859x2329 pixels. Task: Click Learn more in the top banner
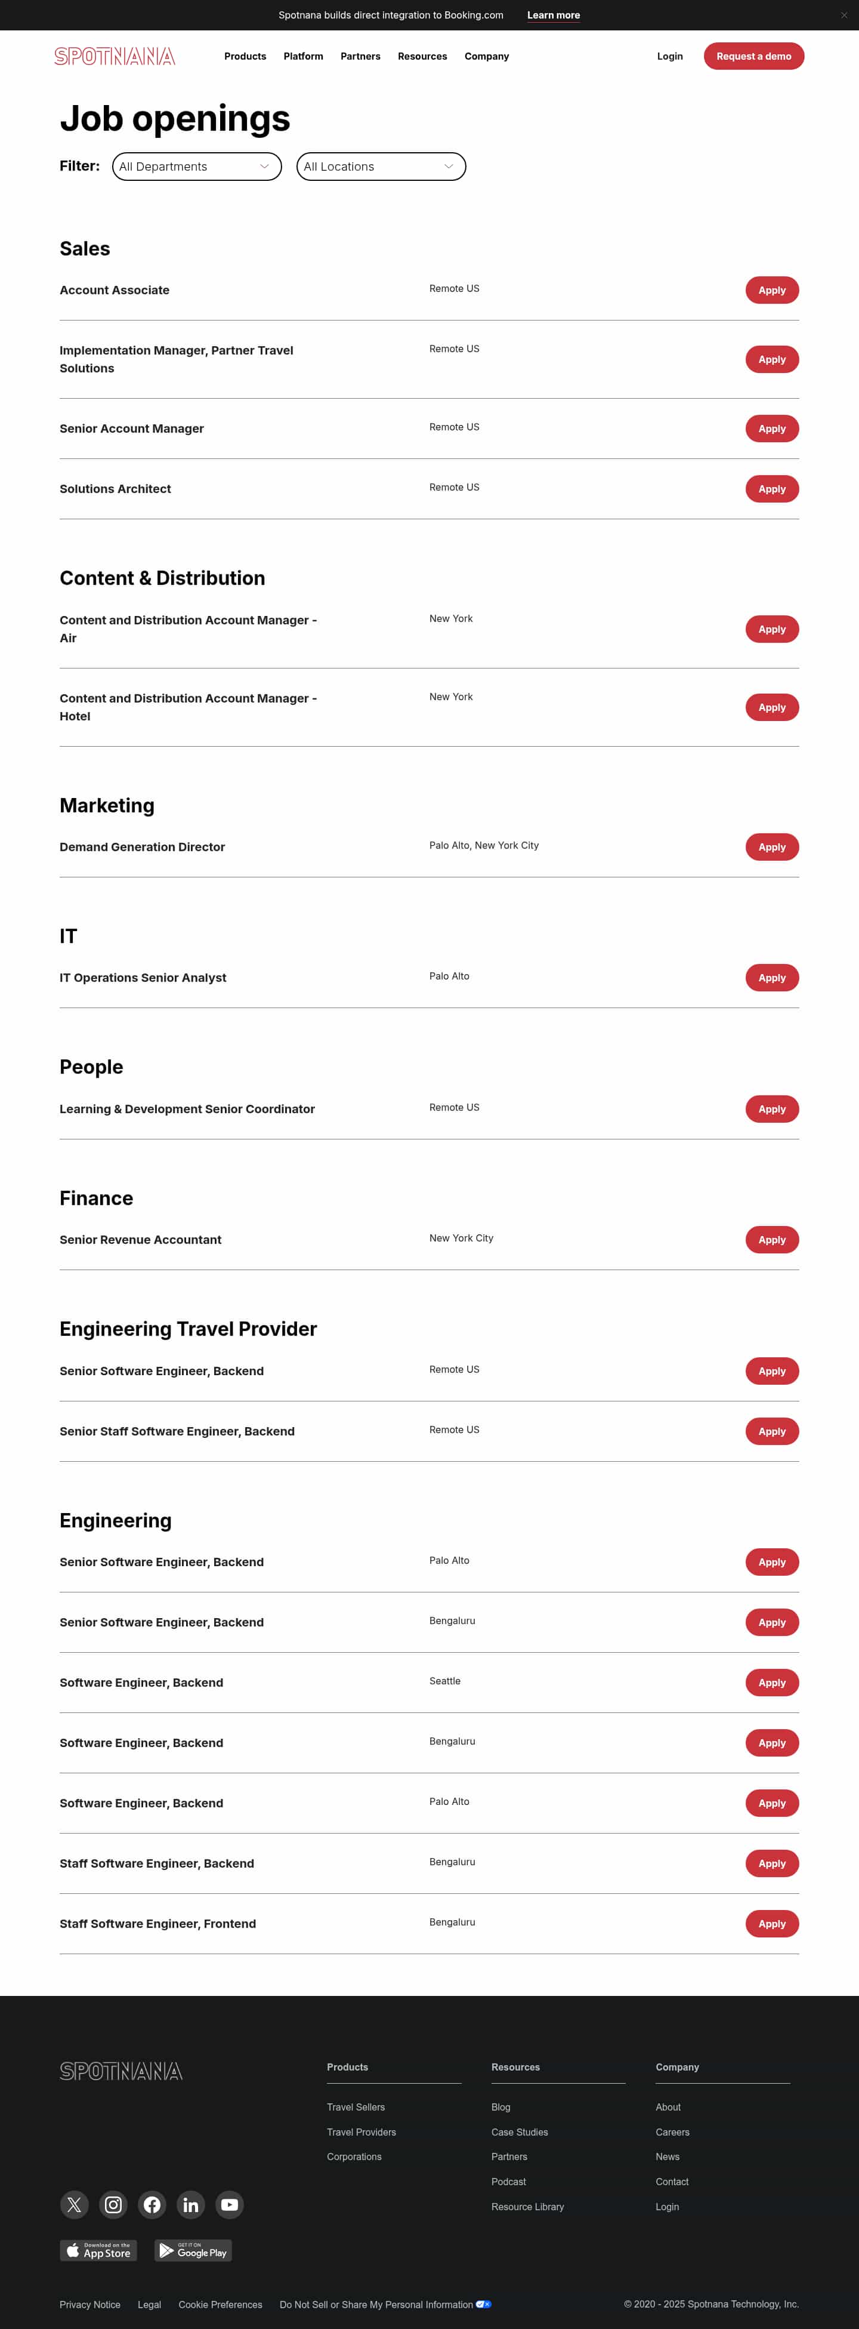pyautogui.click(x=554, y=16)
